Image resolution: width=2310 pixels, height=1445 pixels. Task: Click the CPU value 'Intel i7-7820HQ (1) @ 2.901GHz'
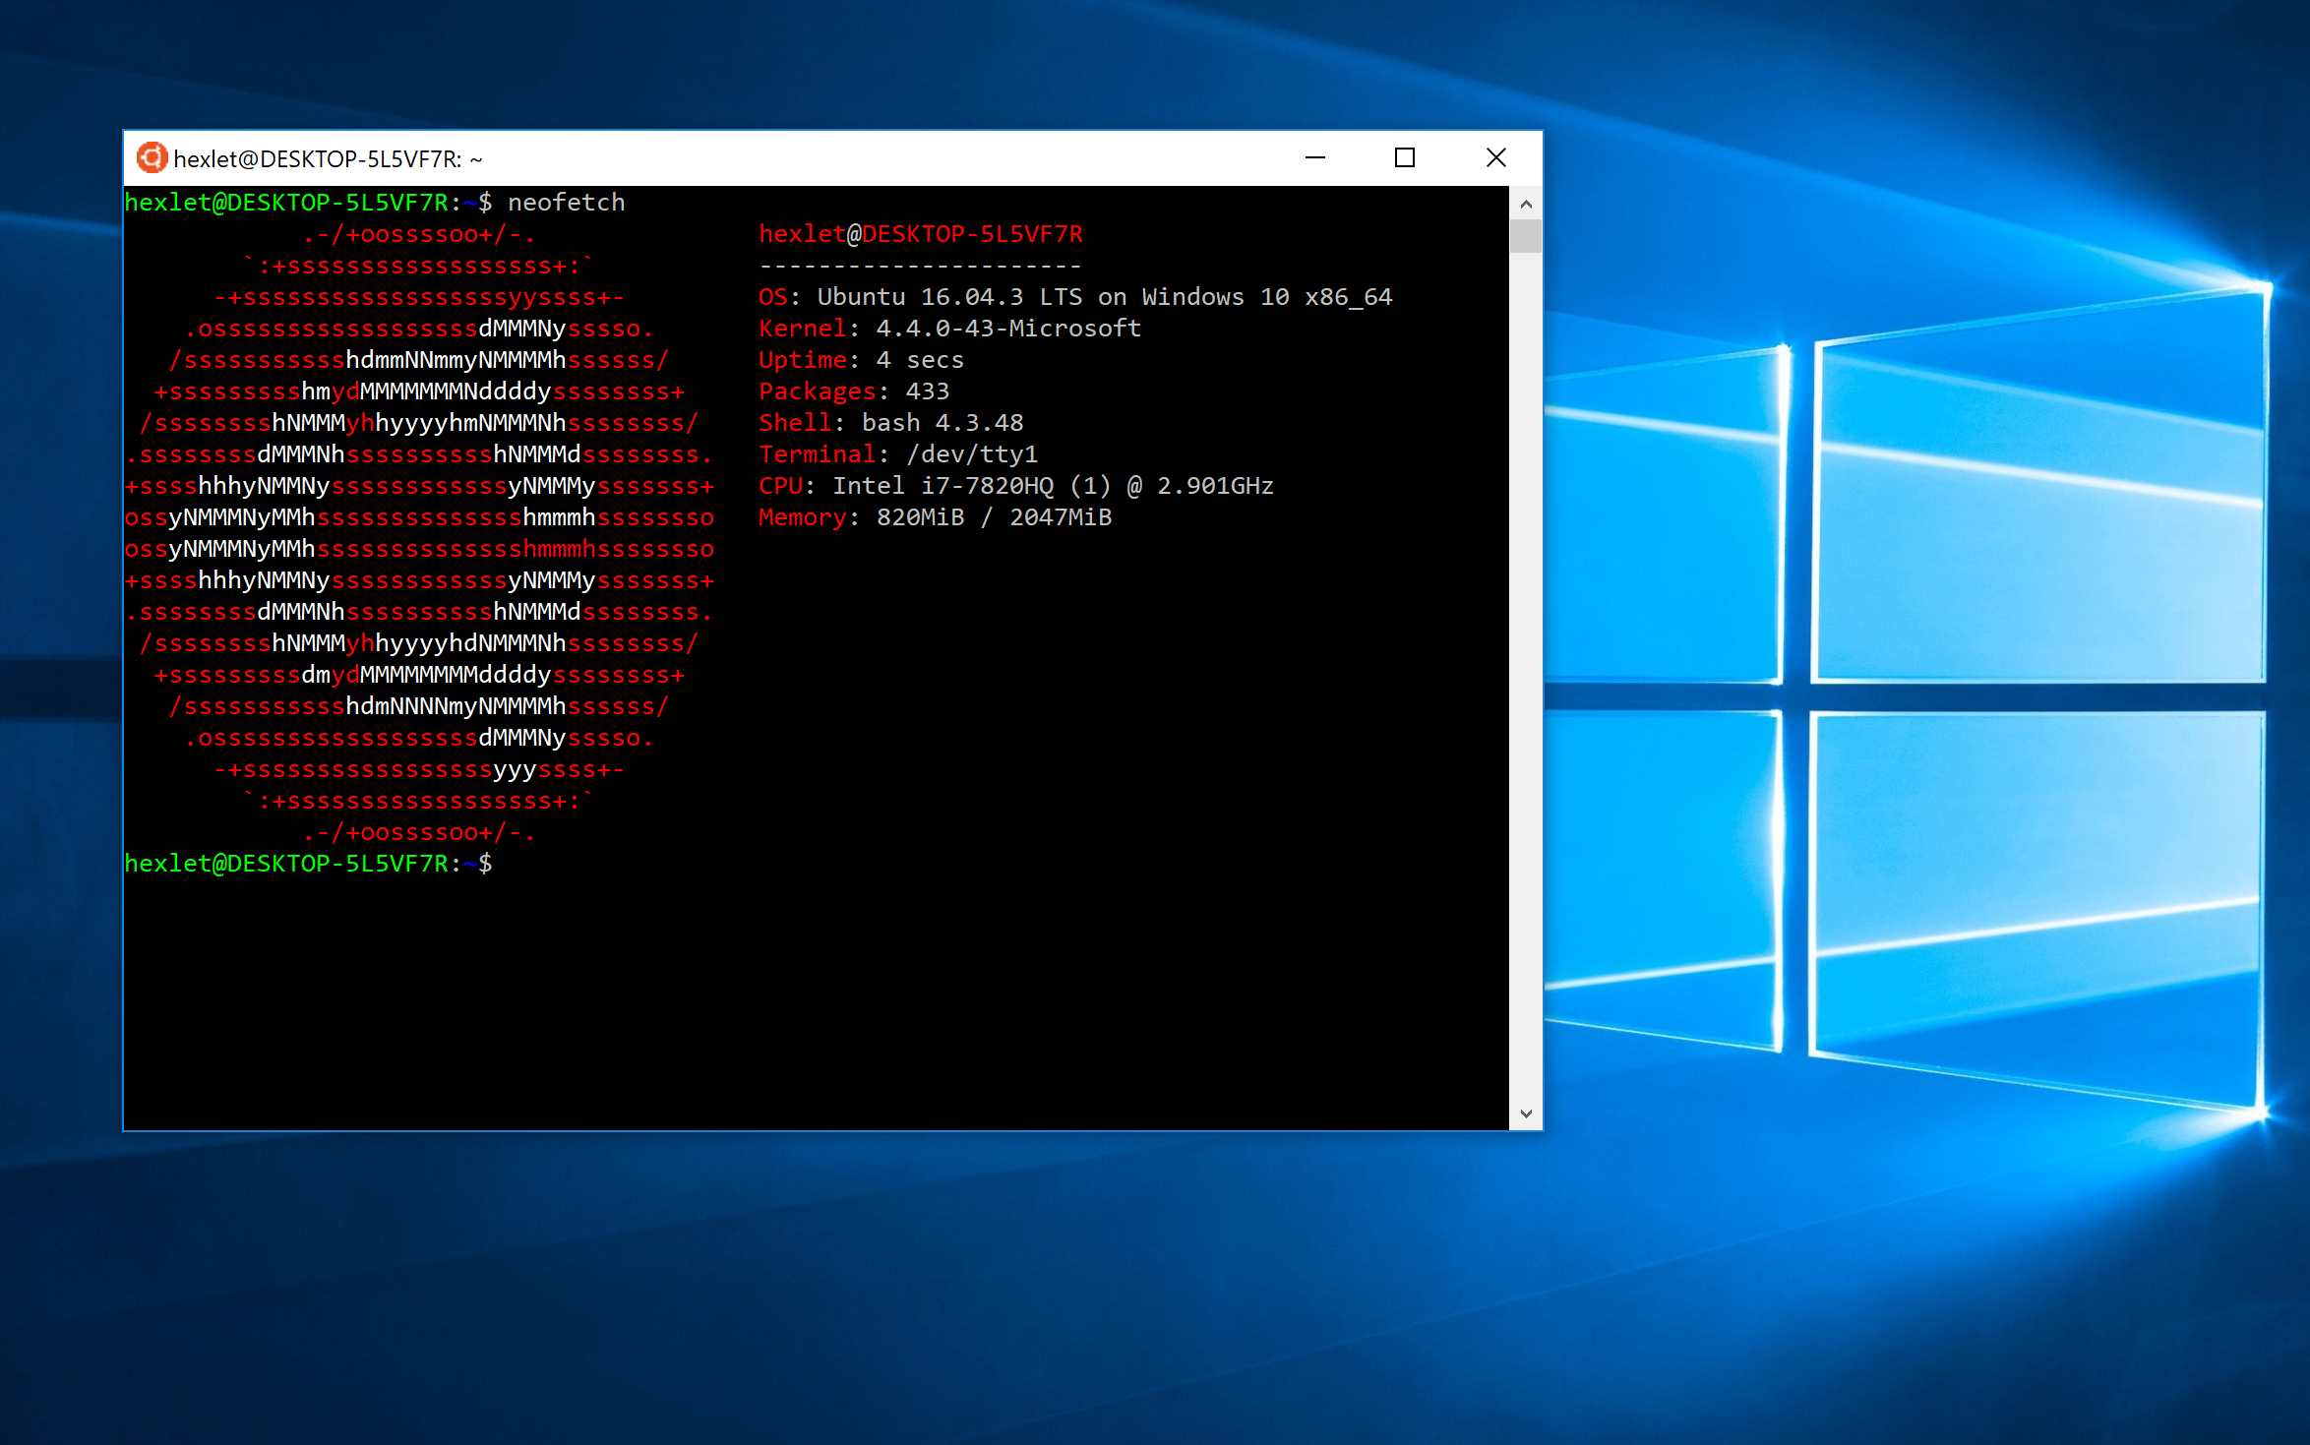tap(1054, 486)
